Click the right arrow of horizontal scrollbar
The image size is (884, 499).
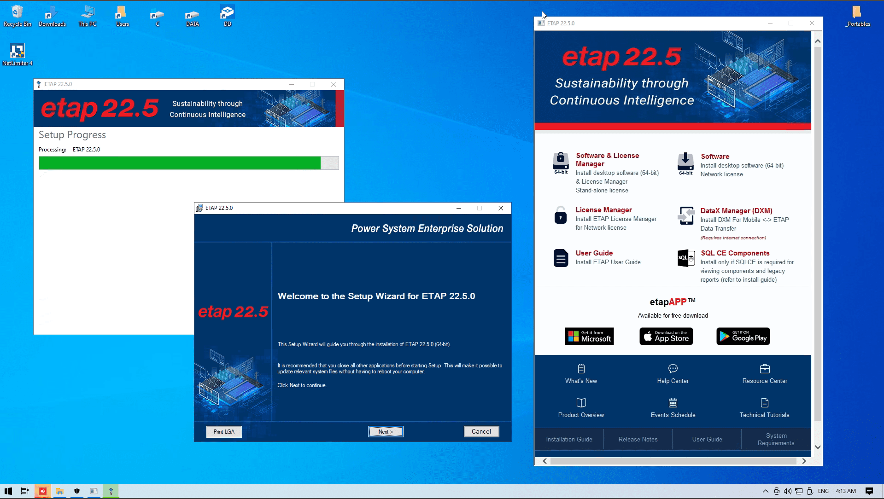(804, 461)
